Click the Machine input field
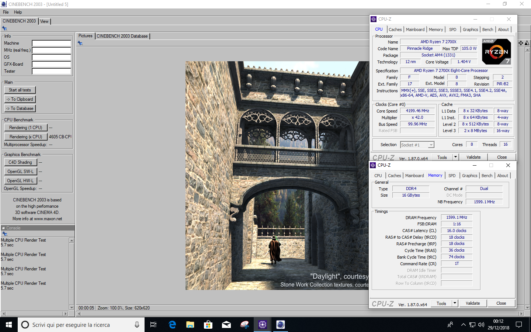531x332 pixels. pyautogui.click(x=52, y=43)
